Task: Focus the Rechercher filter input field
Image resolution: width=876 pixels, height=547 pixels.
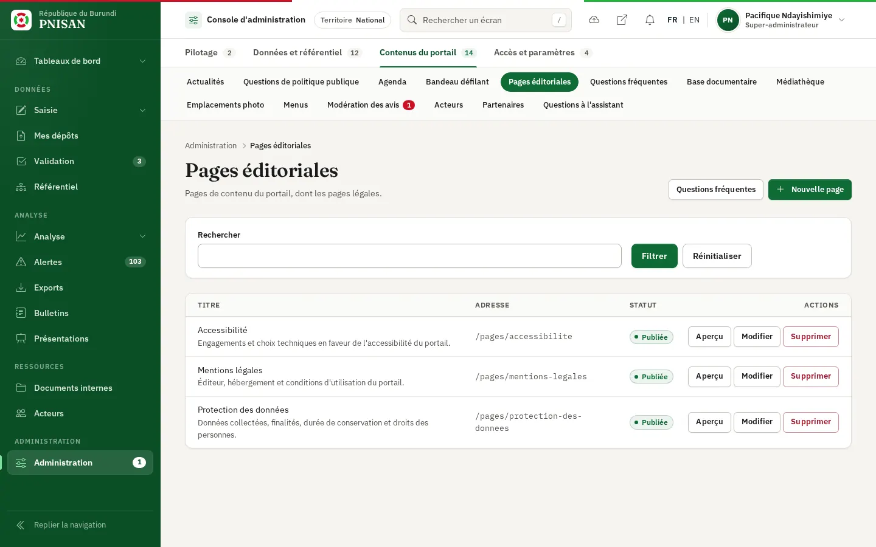Action: tap(409, 256)
